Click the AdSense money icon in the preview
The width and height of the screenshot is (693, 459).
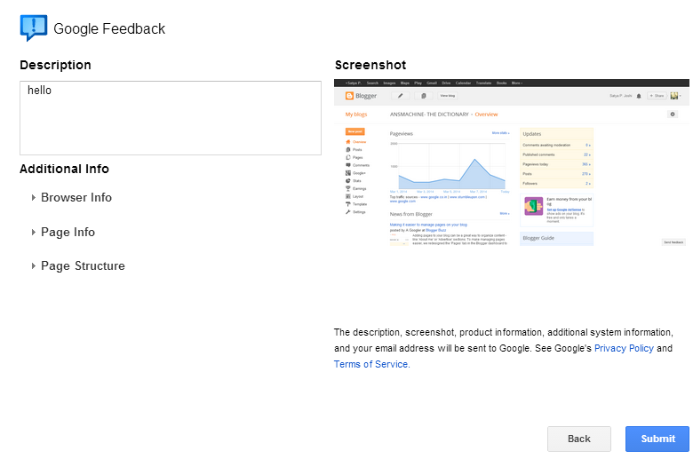point(533,206)
